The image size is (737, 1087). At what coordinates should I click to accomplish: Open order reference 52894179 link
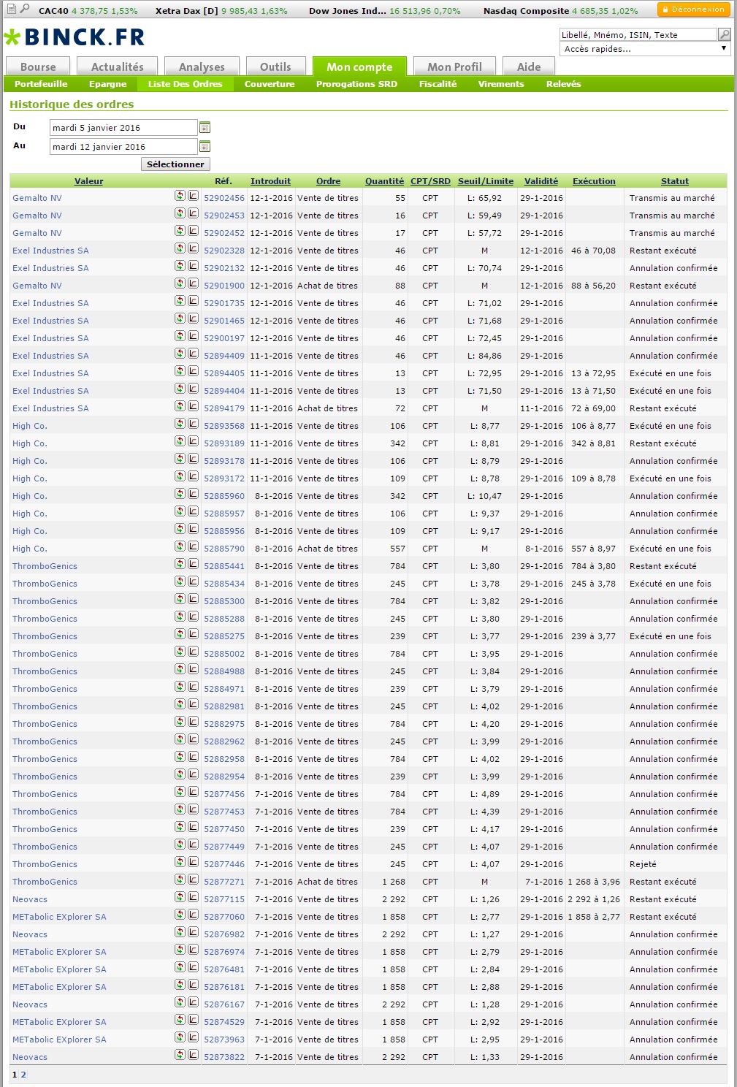(x=224, y=408)
